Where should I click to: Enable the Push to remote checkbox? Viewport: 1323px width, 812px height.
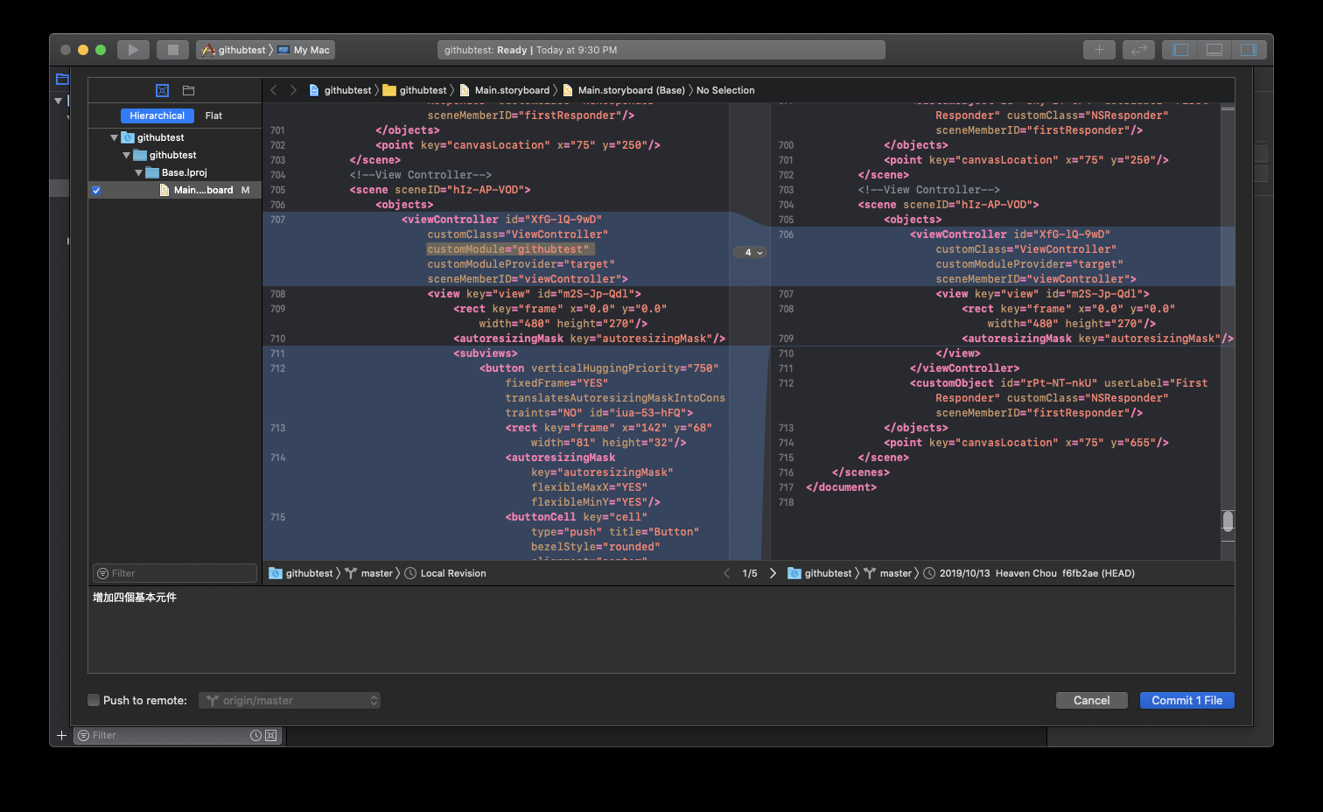pos(94,700)
